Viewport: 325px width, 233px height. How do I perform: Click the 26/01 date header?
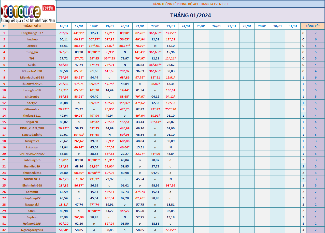(216, 26)
